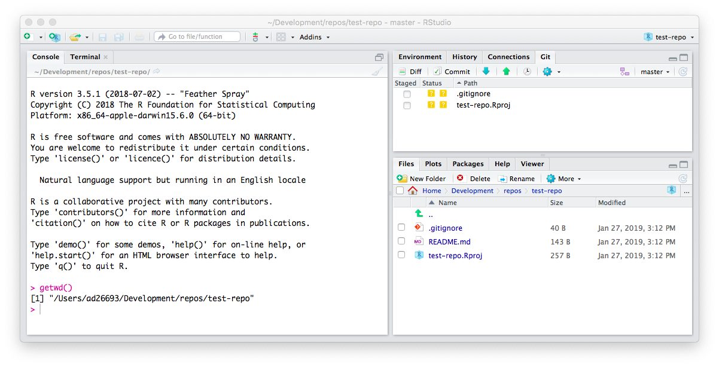Stage the .gitignore file checkbox
Viewport: 719px width, 367px height.
tap(407, 94)
